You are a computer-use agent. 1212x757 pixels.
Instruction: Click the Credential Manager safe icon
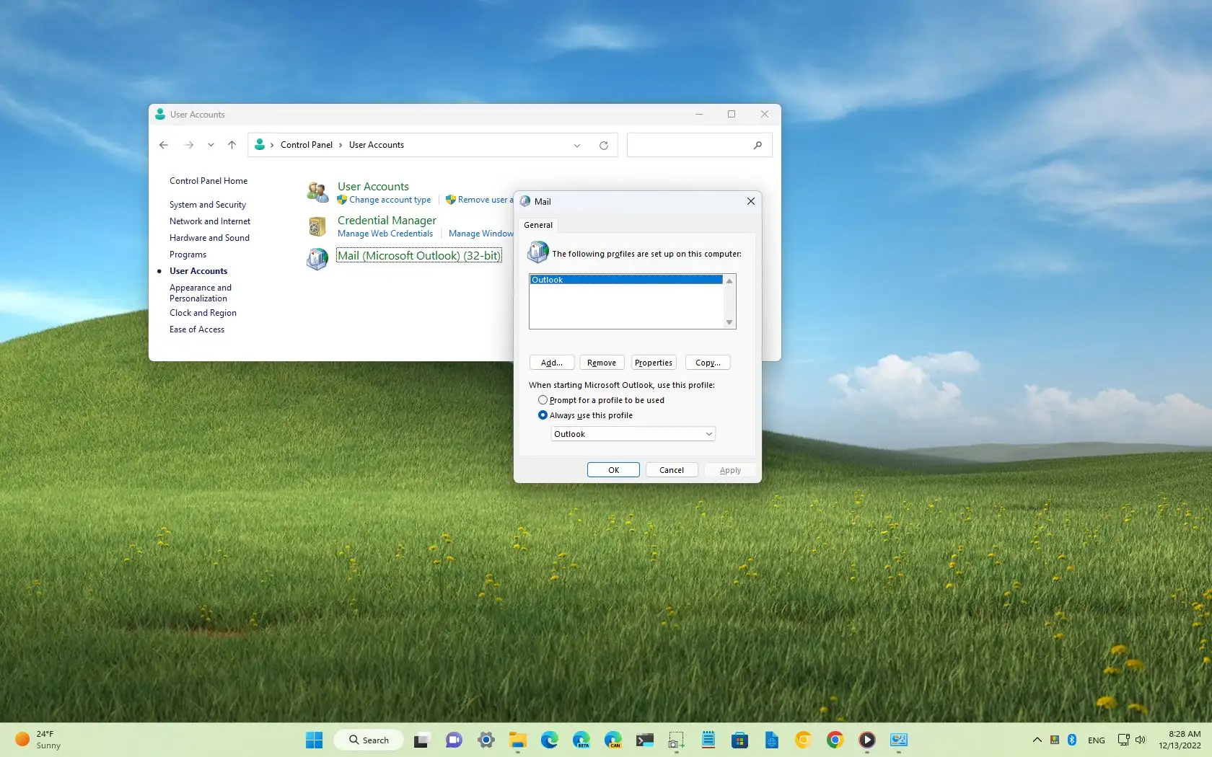click(x=317, y=226)
